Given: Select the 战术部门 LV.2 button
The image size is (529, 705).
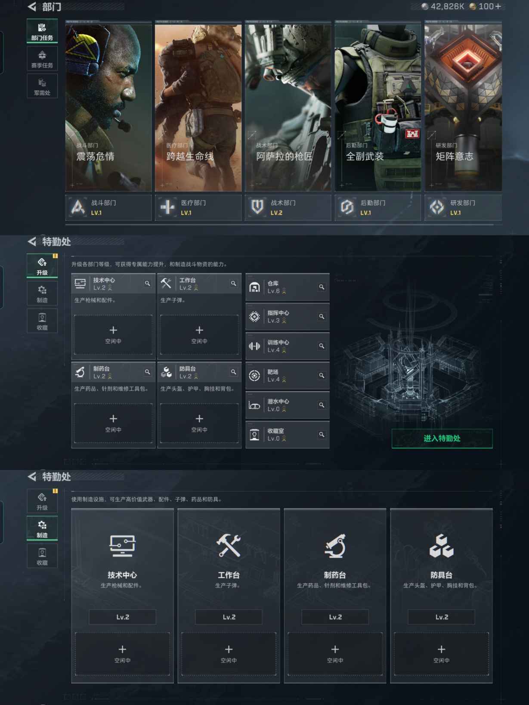Looking at the screenshot, I should click(288, 207).
